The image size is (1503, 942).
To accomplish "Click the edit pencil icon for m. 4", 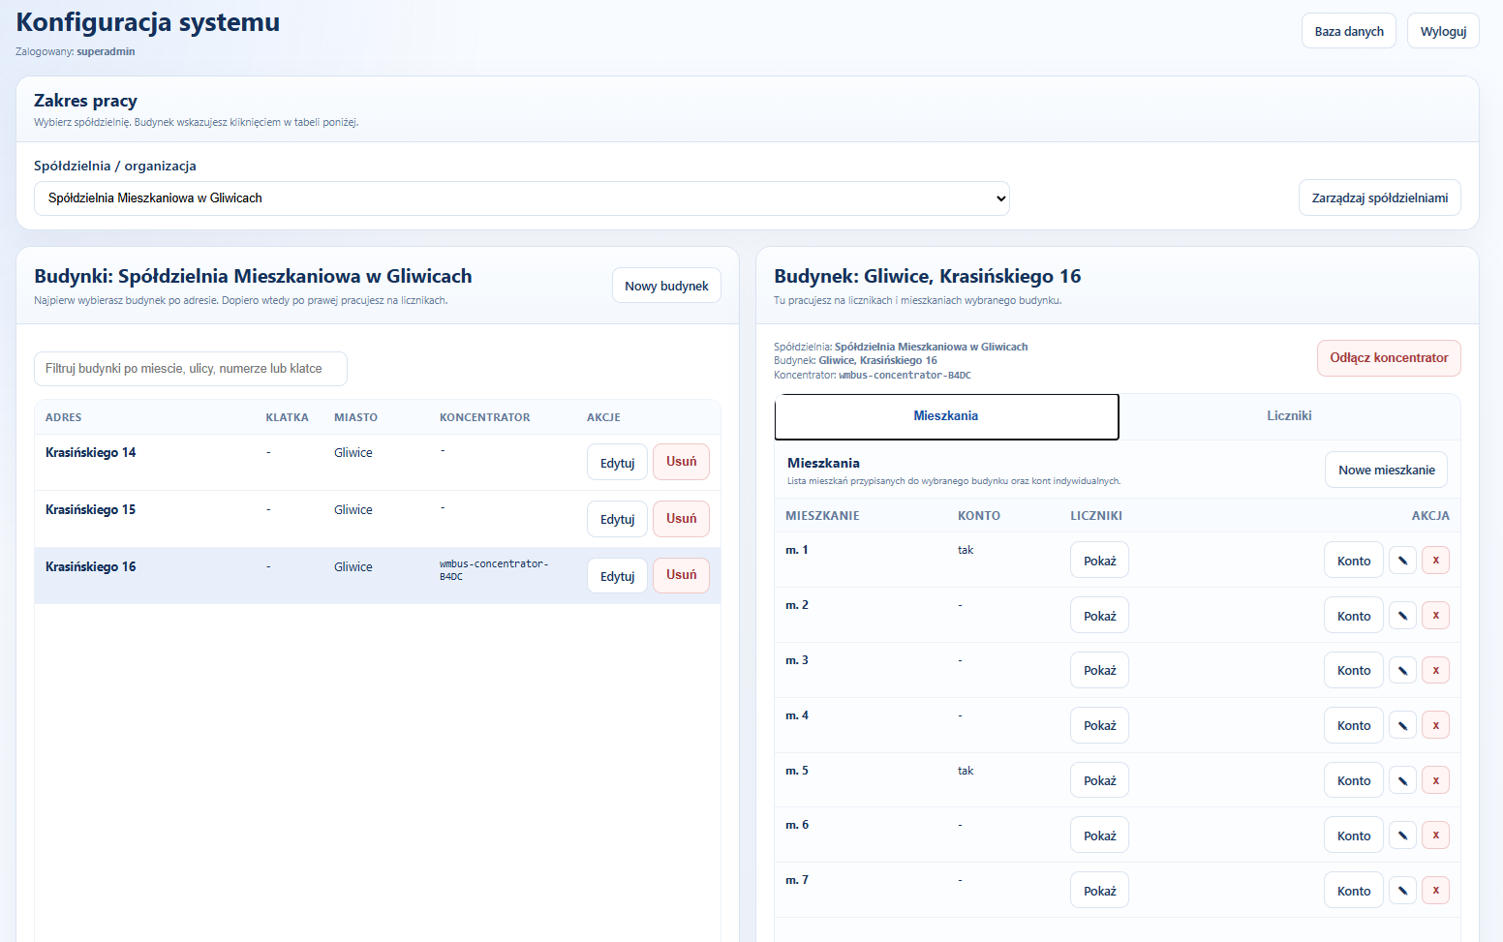I will coord(1402,725).
